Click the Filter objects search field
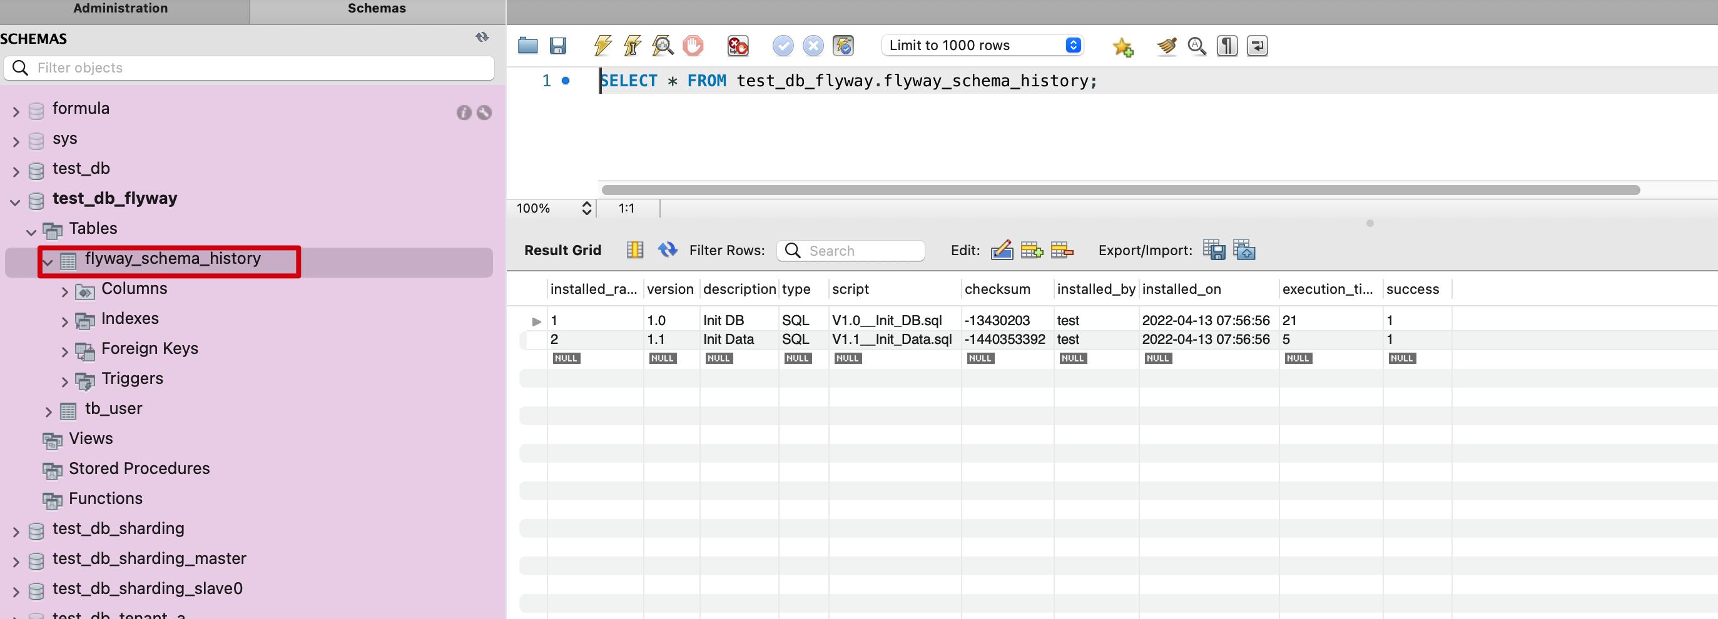 tap(260, 68)
